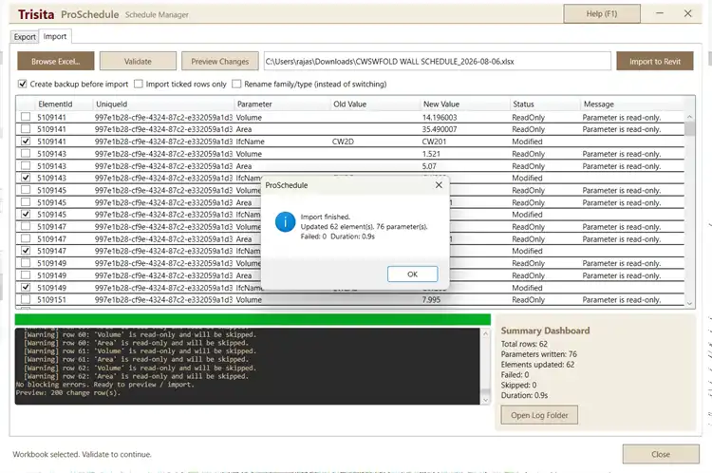Screen dimensions: 712x473
Task: Click Preview Changes button
Action: pyautogui.click(x=220, y=62)
